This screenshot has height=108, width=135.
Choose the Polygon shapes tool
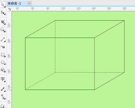click(x=3, y=70)
